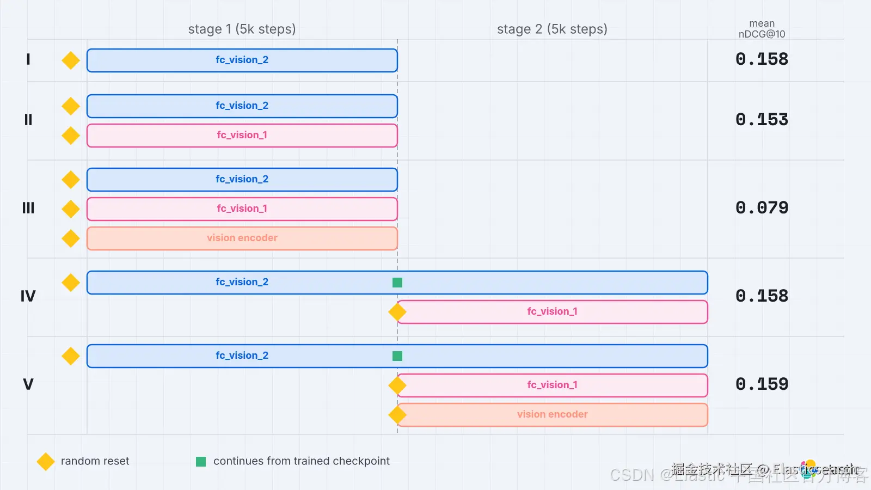This screenshot has height=490, width=871.
Task: Click the row II fc_vision_2 diamond
Action: tap(71, 106)
